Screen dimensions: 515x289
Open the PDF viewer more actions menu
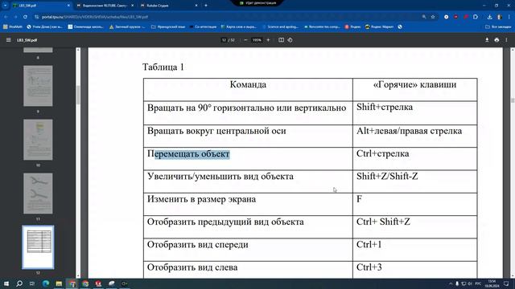tap(506, 40)
